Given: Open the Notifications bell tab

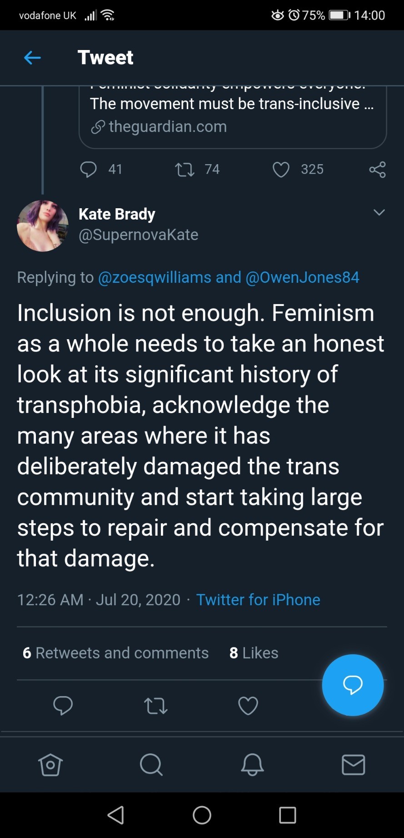Looking at the screenshot, I should [x=252, y=765].
